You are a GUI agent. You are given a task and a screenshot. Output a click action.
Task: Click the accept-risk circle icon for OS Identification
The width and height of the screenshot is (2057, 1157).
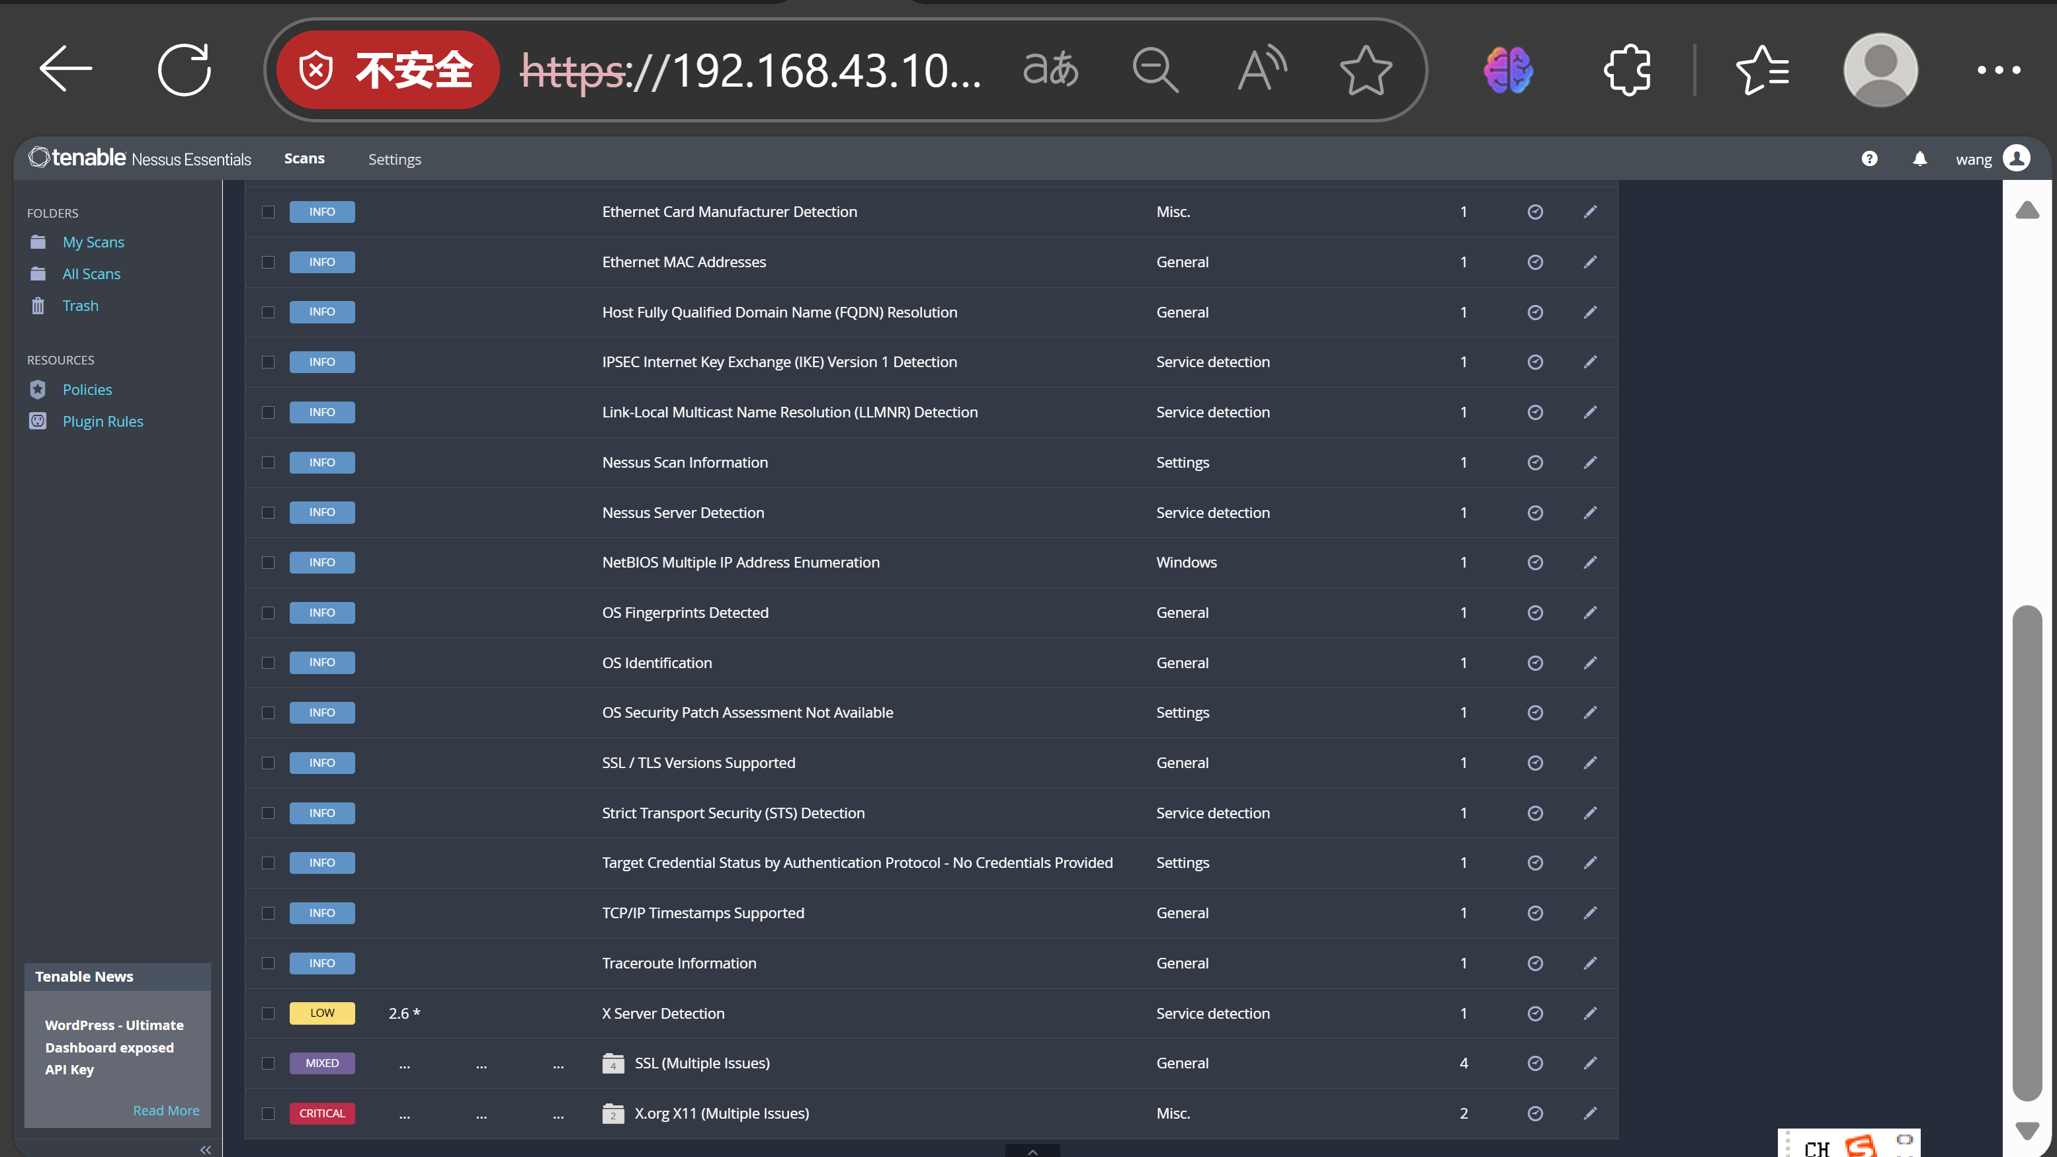coord(1534,663)
